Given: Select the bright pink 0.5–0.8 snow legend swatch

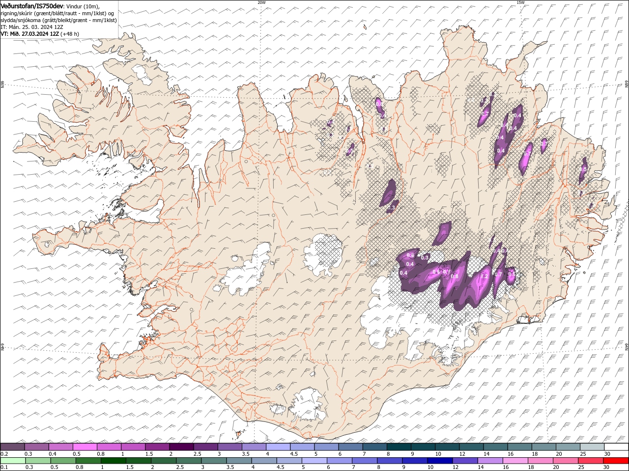Looking at the screenshot, I should (x=85, y=447).
